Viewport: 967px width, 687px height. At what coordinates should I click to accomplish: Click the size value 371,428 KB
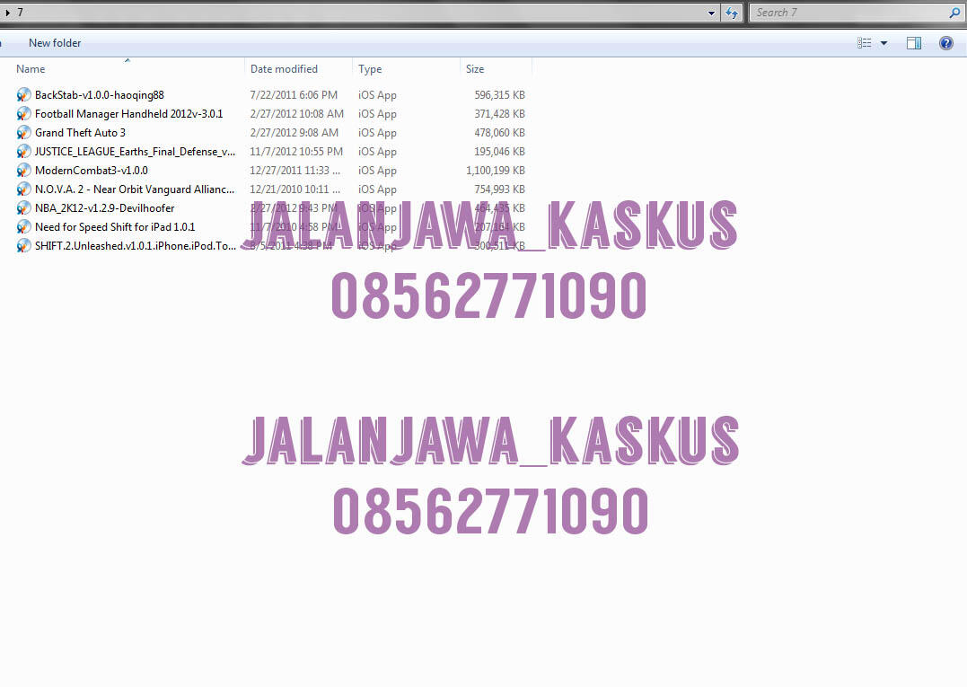(499, 114)
